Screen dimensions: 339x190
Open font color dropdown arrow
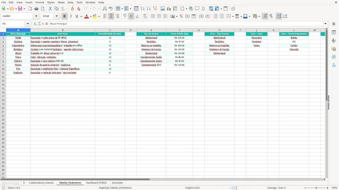(x=90, y=16)
